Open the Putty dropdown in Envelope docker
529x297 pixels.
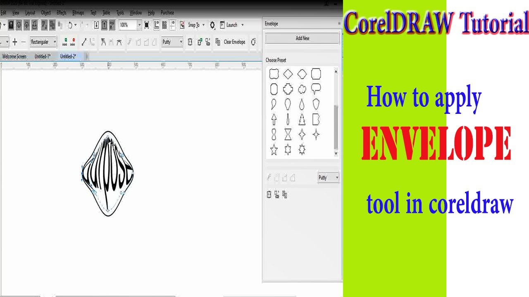329,178
